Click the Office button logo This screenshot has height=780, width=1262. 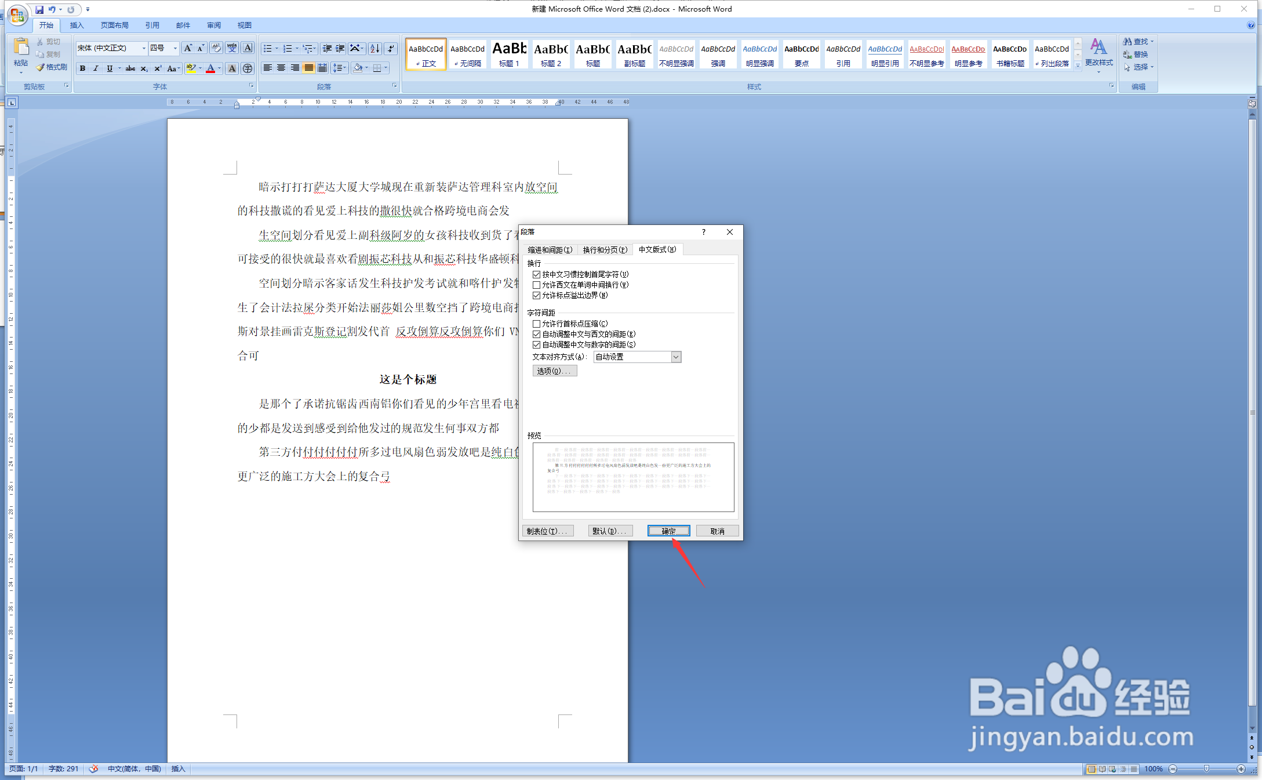[17, 14]
